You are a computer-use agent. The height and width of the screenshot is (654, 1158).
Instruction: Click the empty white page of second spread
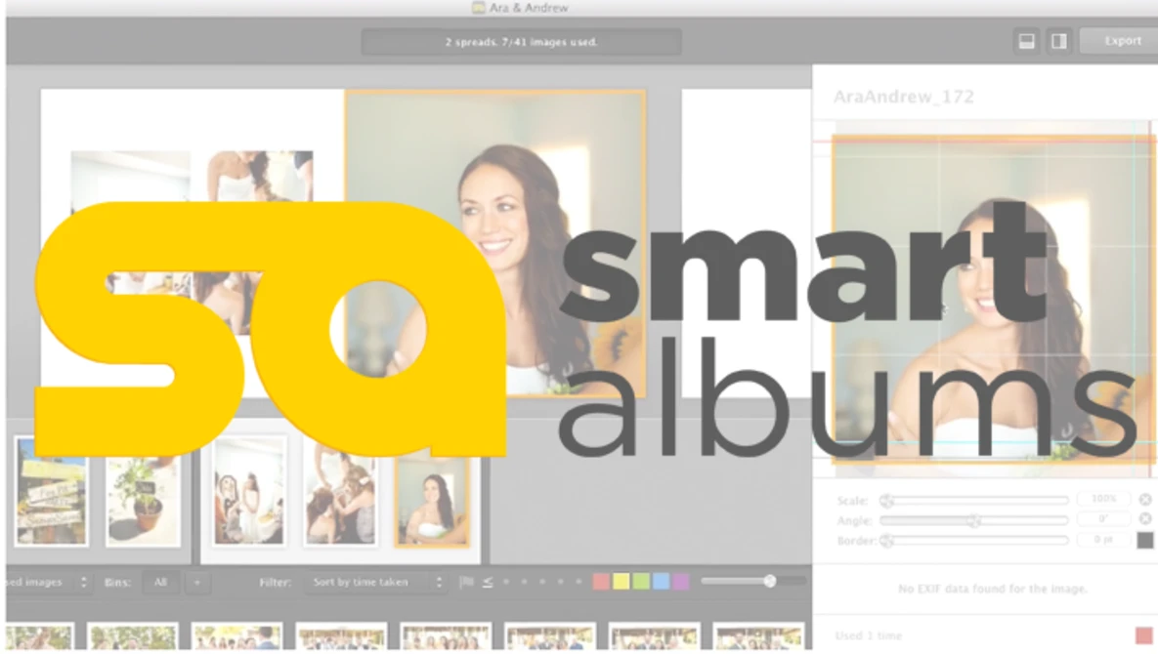point(747,243)
